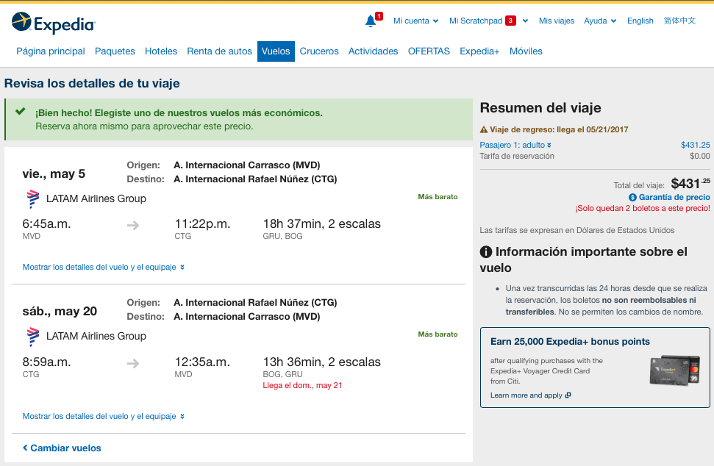This screenshot has width=714, height=466.
Task: Click the $0.00 reservation fee amount
Action: point(700,157)
